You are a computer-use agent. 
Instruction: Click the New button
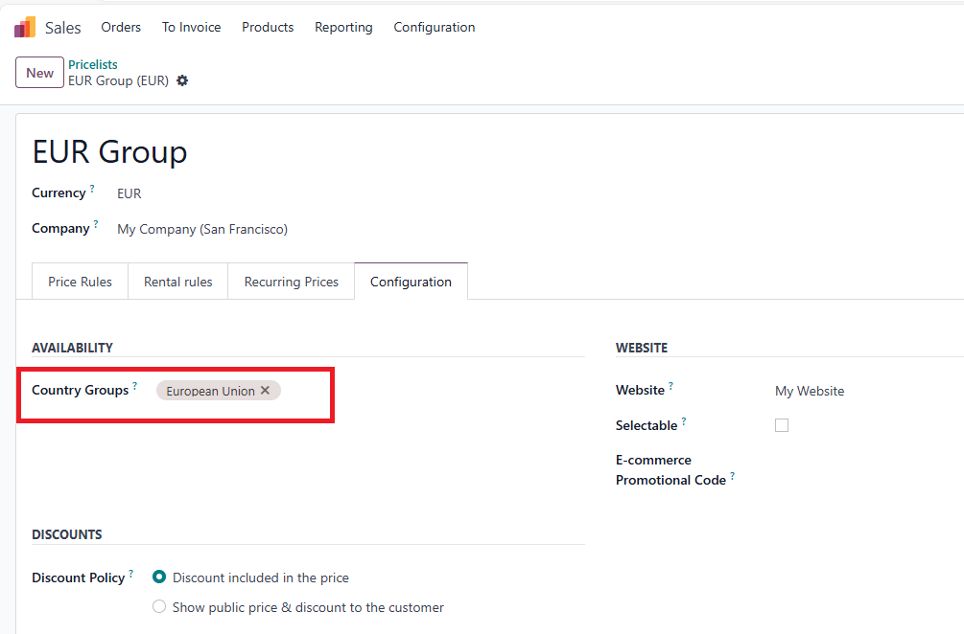pyautogui.click(x=40, y=73)
